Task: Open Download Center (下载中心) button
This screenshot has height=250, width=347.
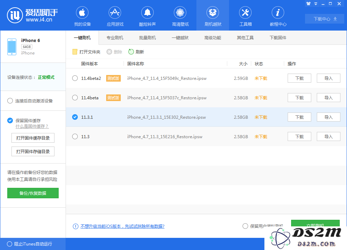Action: [x=324, y=19]
